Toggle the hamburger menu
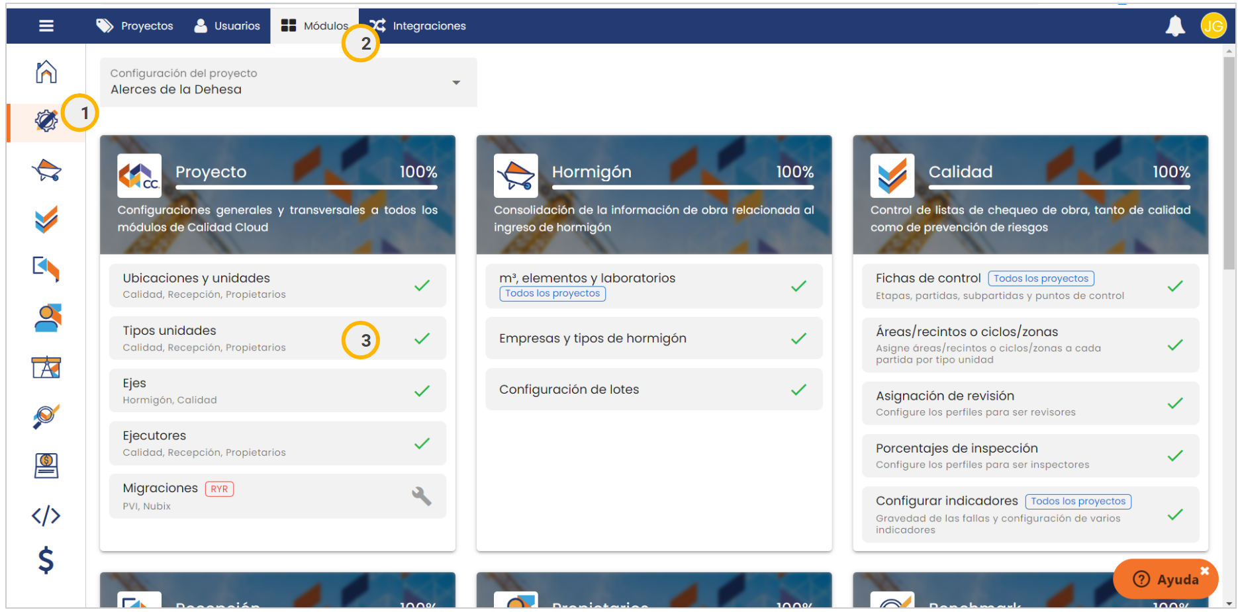Viewport: 1238px width, 612px height. click(x=46, y=26)
